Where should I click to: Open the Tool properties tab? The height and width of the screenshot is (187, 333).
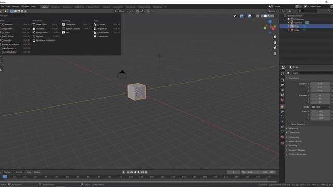[x=282, y=74]
